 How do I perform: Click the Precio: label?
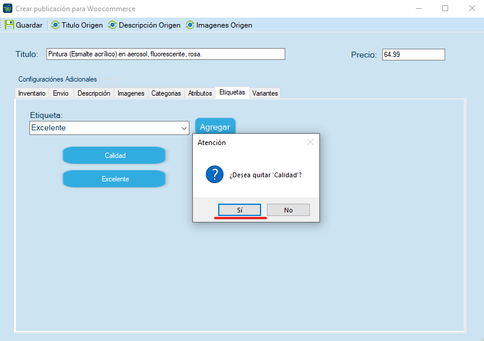[364, 55]
